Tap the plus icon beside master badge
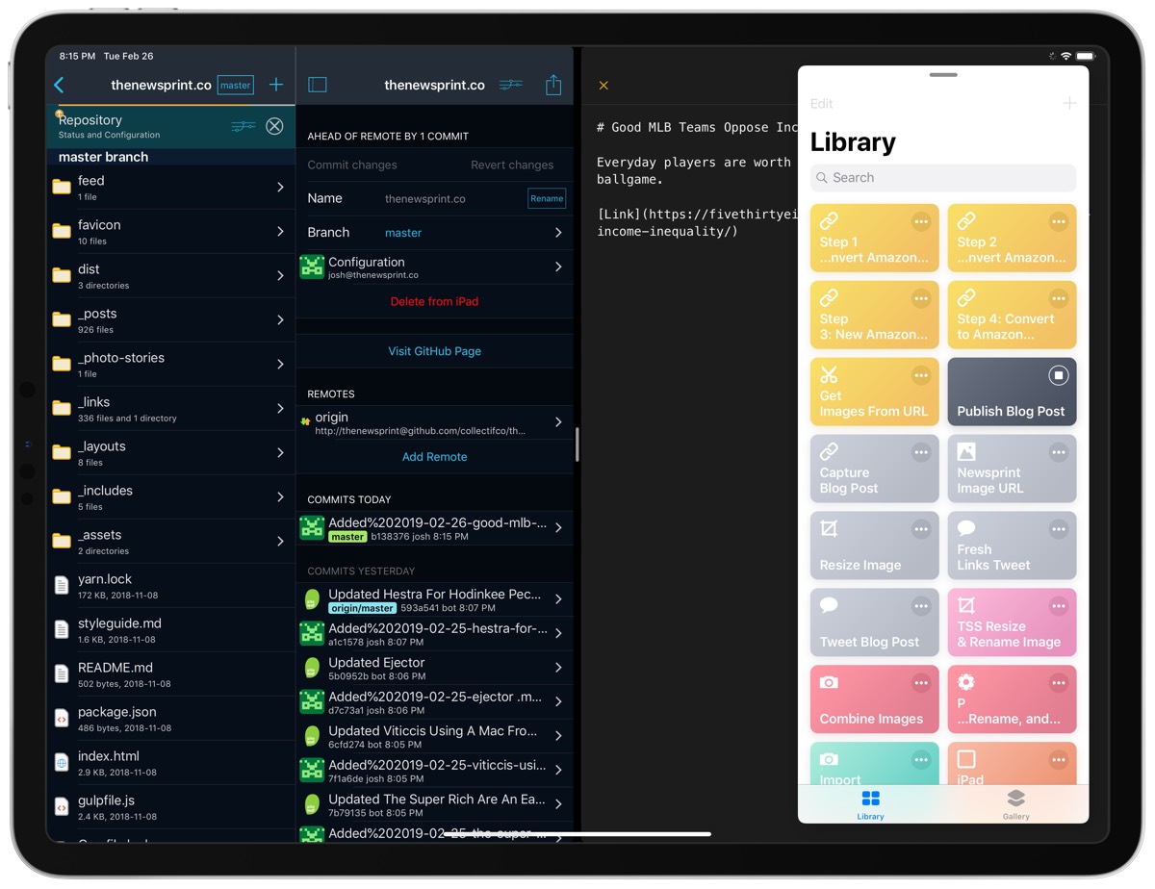Viewport: 1155px width, 889px height. (x=276, y=85)
